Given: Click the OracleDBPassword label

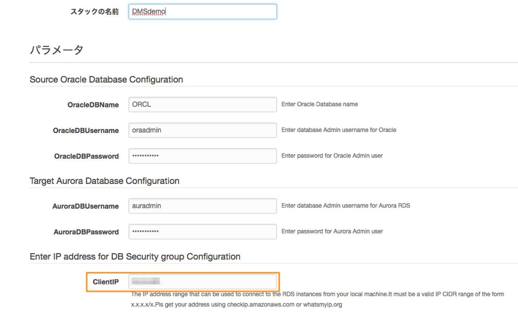Looking at the screenshot, I should point(86,156).
